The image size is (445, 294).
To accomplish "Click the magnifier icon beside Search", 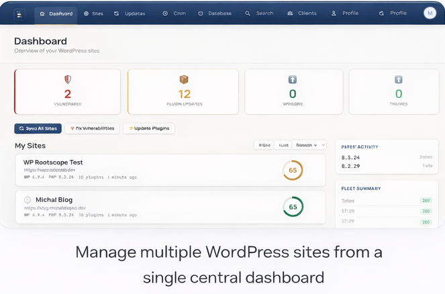I will pos(248,13).
